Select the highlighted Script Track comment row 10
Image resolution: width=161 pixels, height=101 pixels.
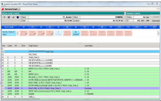[x=81, y=51]
